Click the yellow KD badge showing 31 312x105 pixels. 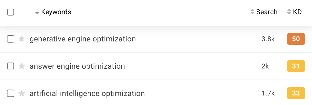(296, 66)
